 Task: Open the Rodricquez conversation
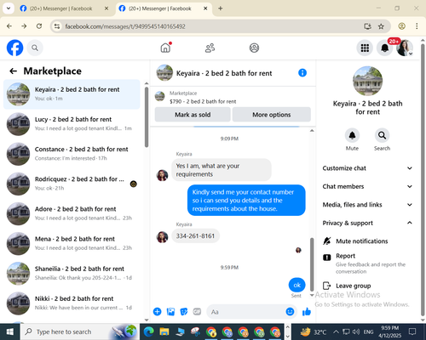tap(72, 184)
